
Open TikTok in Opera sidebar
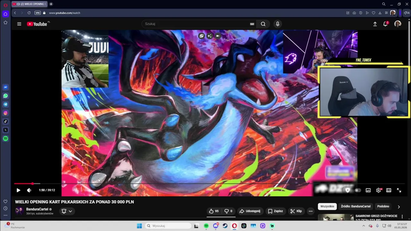click(5, 122)
